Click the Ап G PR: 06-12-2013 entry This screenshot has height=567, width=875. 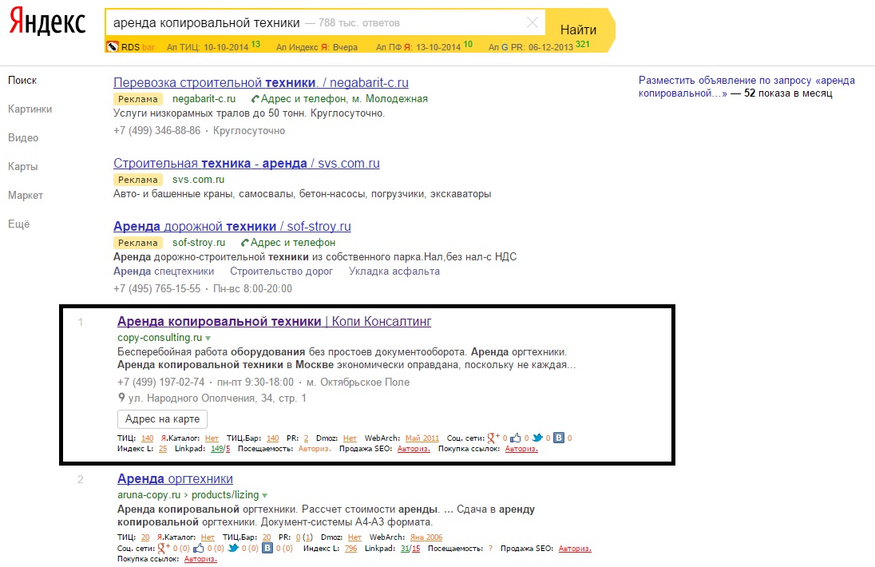(539, 46)
